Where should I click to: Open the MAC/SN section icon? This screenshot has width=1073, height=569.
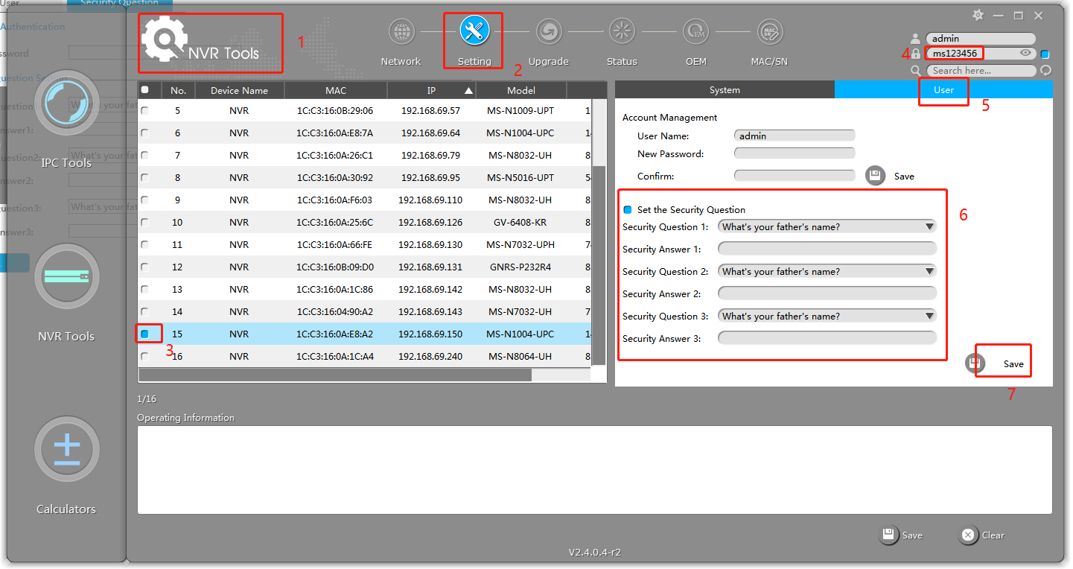tap(770, 32)
